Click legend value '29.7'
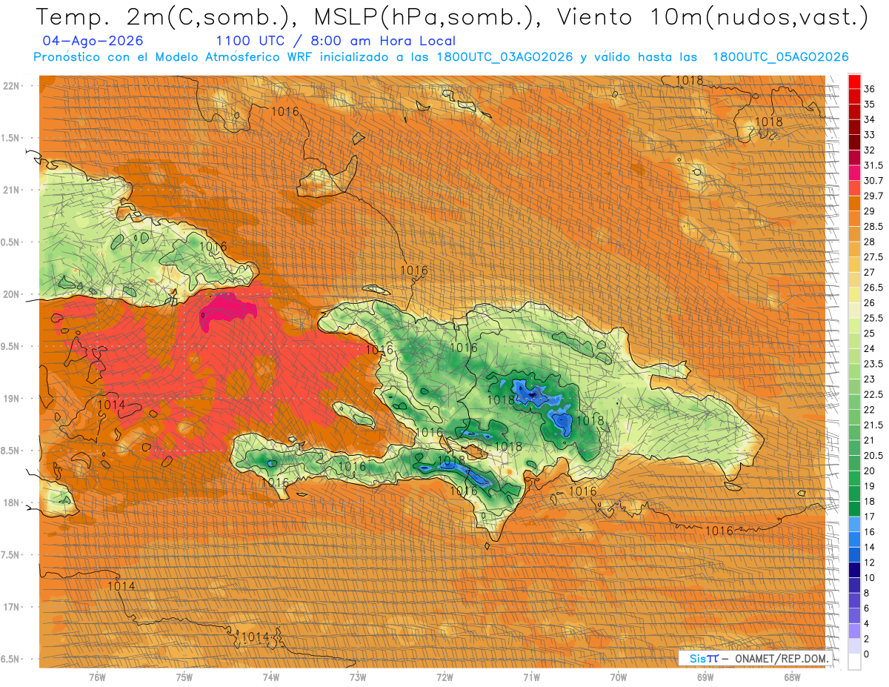This screenshot has width=889, height=687. pos(873,196)
